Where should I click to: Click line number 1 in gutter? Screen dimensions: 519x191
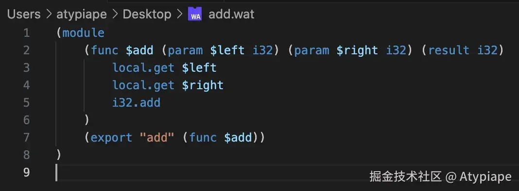click(x=26, y=33)
